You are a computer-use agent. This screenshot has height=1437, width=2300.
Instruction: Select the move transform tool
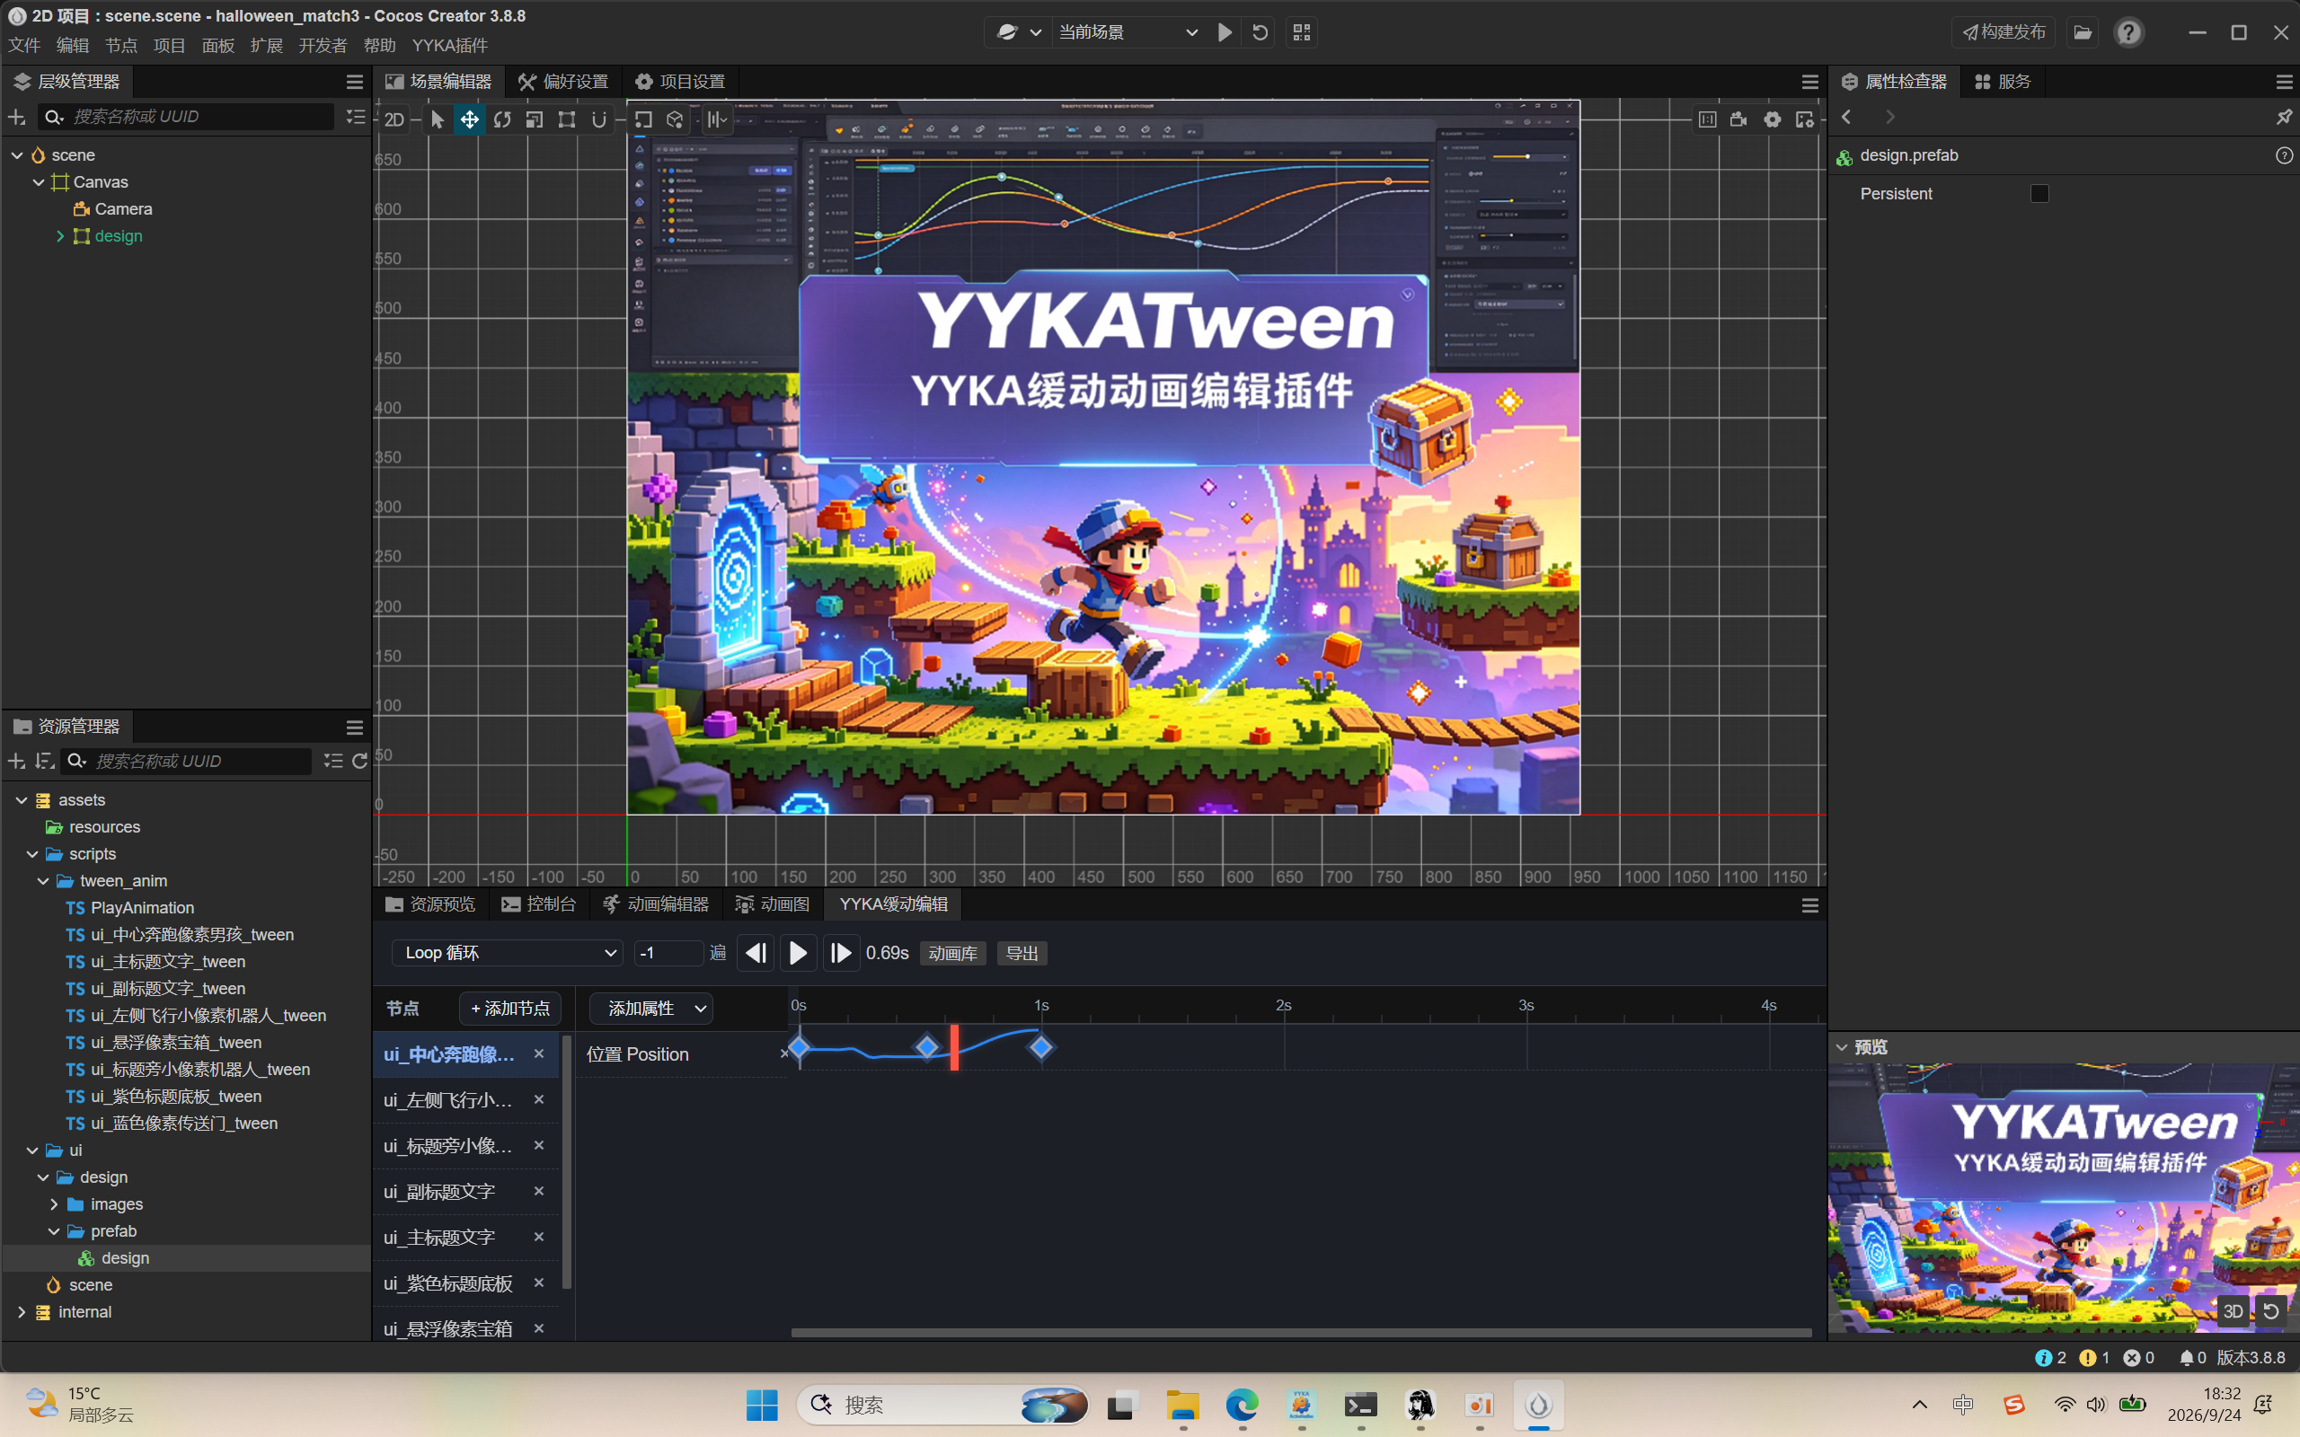pyautogui.click(x=470, y=119)
